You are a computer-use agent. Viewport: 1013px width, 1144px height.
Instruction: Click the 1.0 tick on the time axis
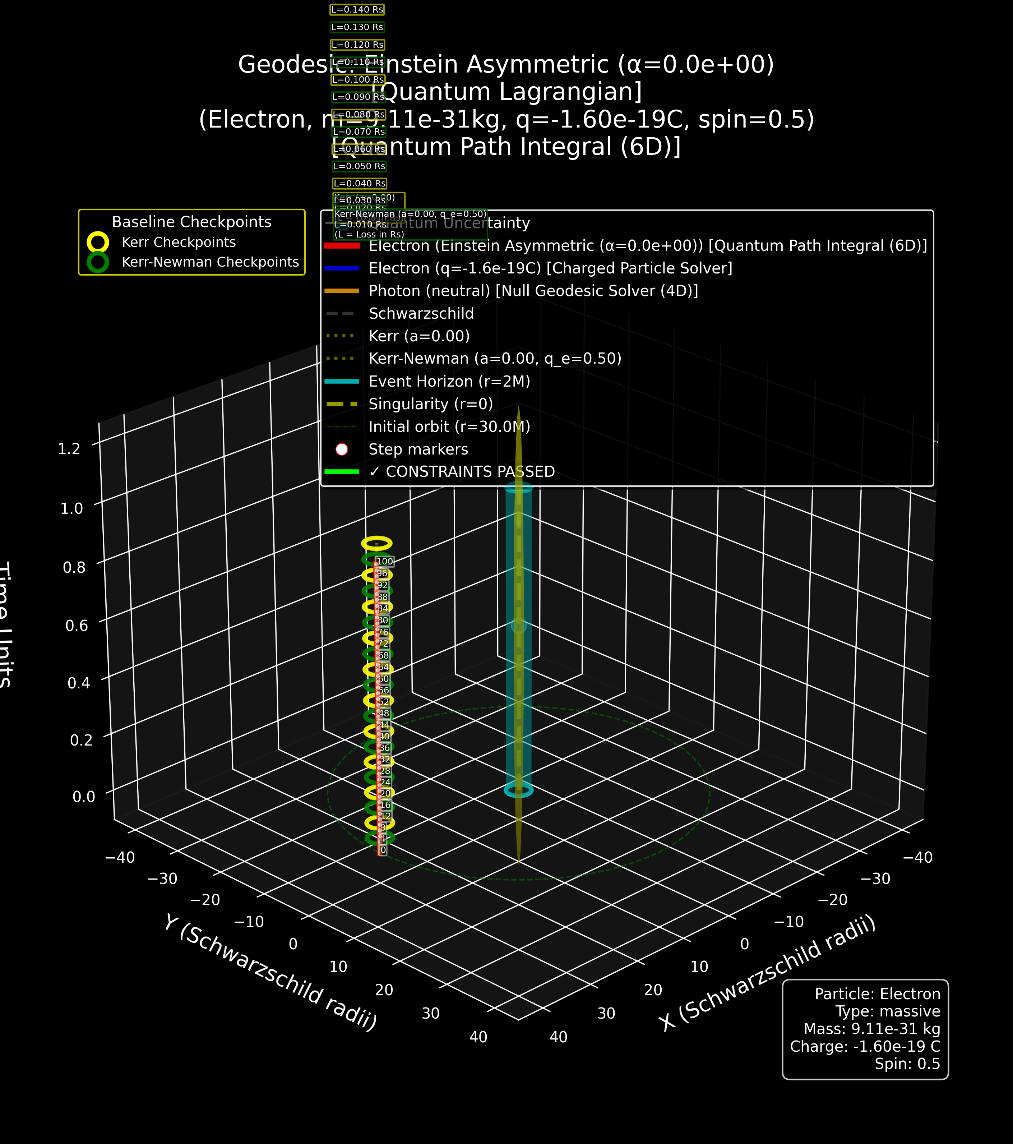click(x=71, y=508)
